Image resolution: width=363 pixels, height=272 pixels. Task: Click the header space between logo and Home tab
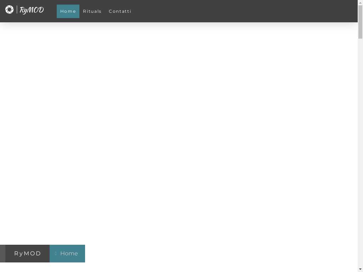50,11
